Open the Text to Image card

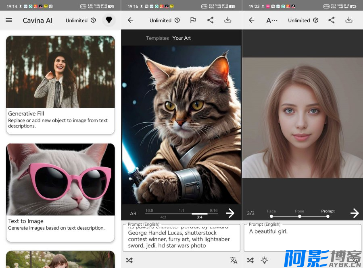[x=60, y=193]
